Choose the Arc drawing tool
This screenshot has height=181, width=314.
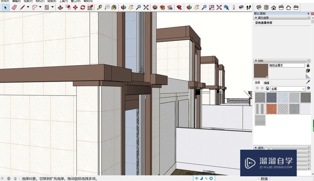35,8
